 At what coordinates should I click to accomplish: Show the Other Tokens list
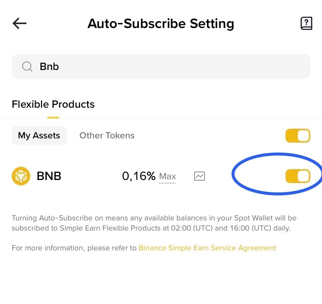tap(107, 135)
